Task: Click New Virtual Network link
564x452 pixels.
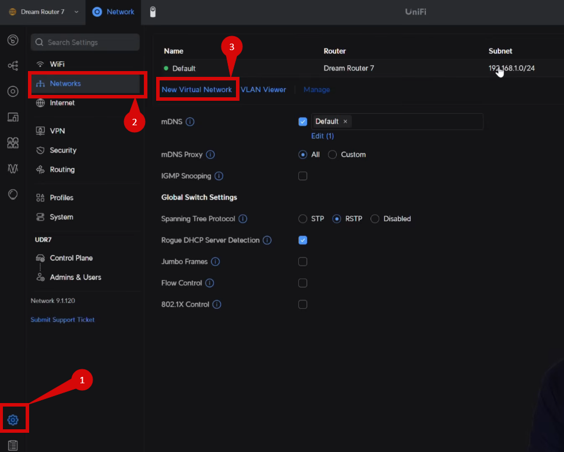Action: click(x=196, y=90)
